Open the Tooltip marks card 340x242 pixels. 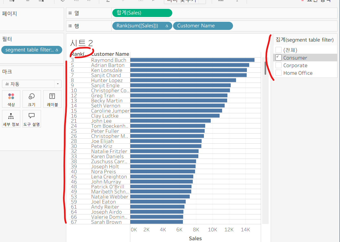coord(32,119)
